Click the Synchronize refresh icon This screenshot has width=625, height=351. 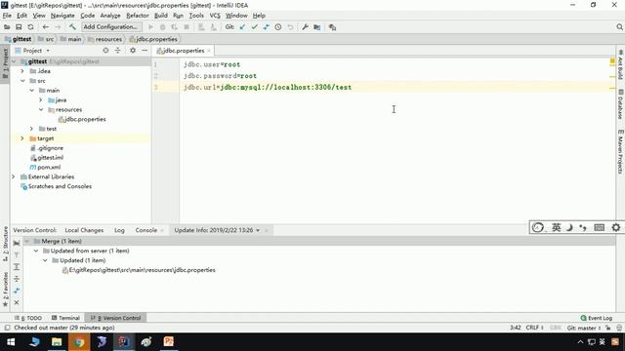(x=30, y=27)
